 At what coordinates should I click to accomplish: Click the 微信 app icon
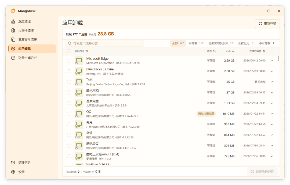[x=79, y=135]
